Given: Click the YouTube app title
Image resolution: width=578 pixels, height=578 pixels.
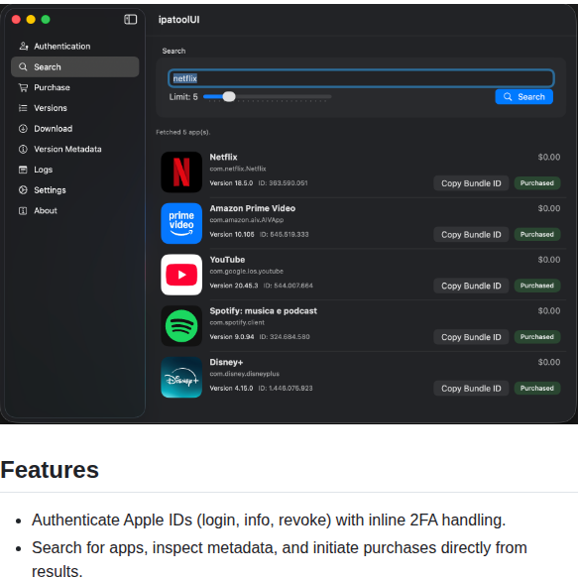Looking at the screenshot, I should [227, 260].
